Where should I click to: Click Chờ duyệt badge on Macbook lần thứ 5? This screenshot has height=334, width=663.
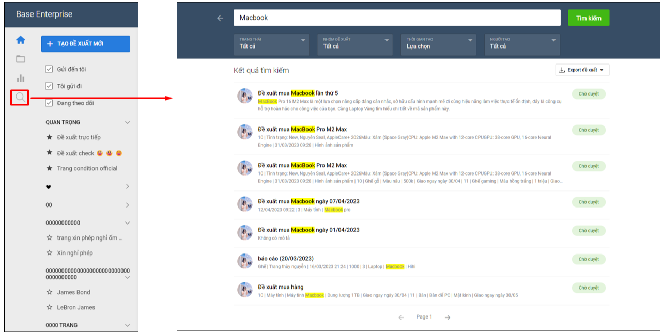589,94
